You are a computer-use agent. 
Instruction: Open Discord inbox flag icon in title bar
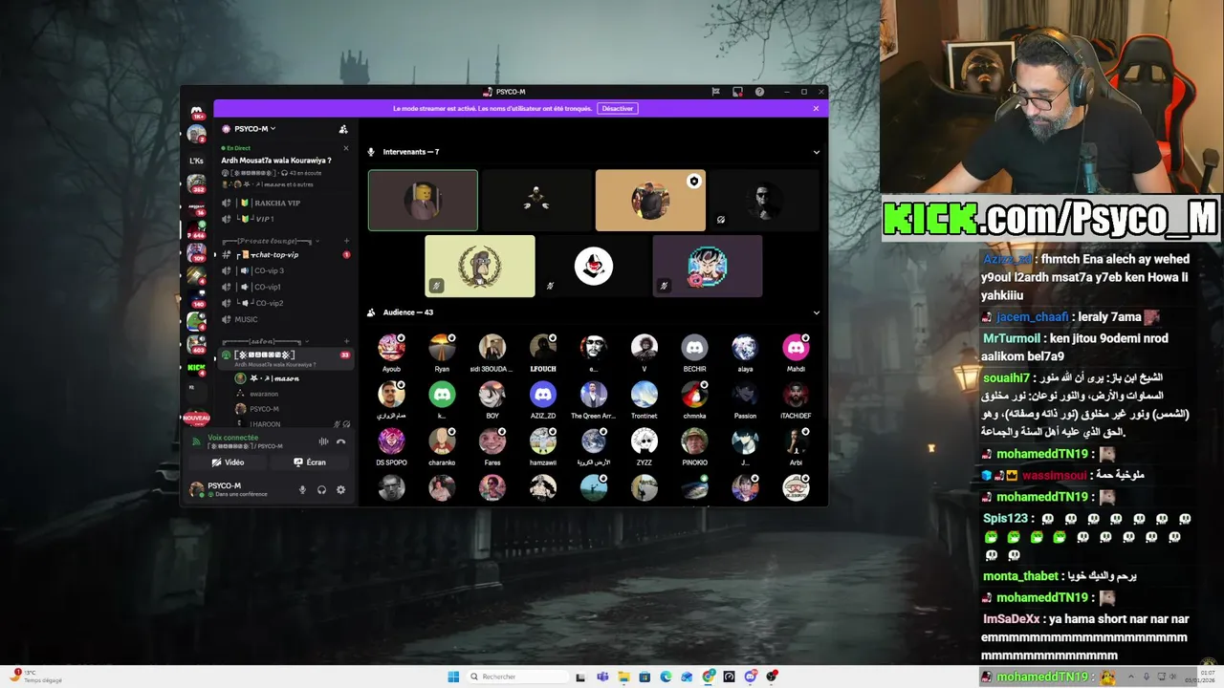coord(715,92)
